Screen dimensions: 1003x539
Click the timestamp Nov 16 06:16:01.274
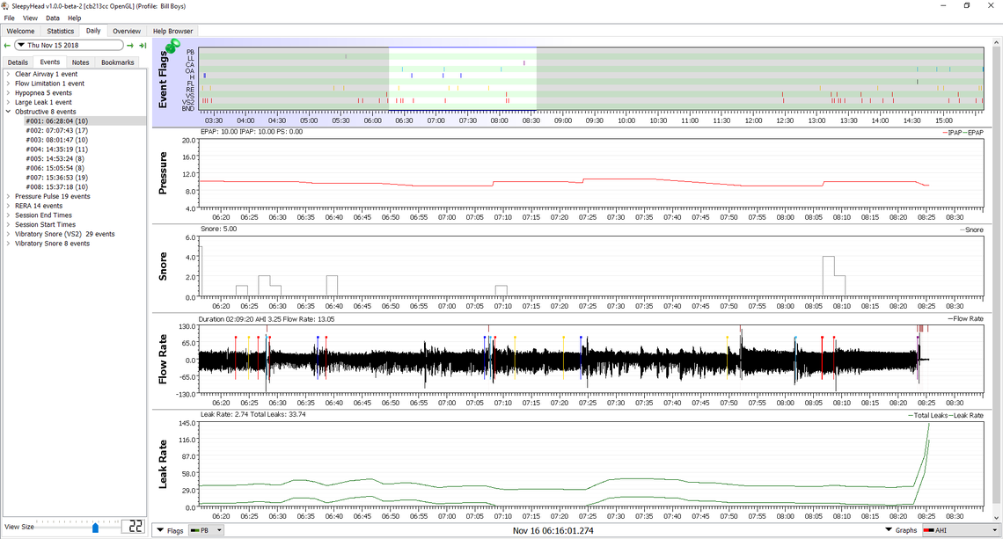coord(553,531)
